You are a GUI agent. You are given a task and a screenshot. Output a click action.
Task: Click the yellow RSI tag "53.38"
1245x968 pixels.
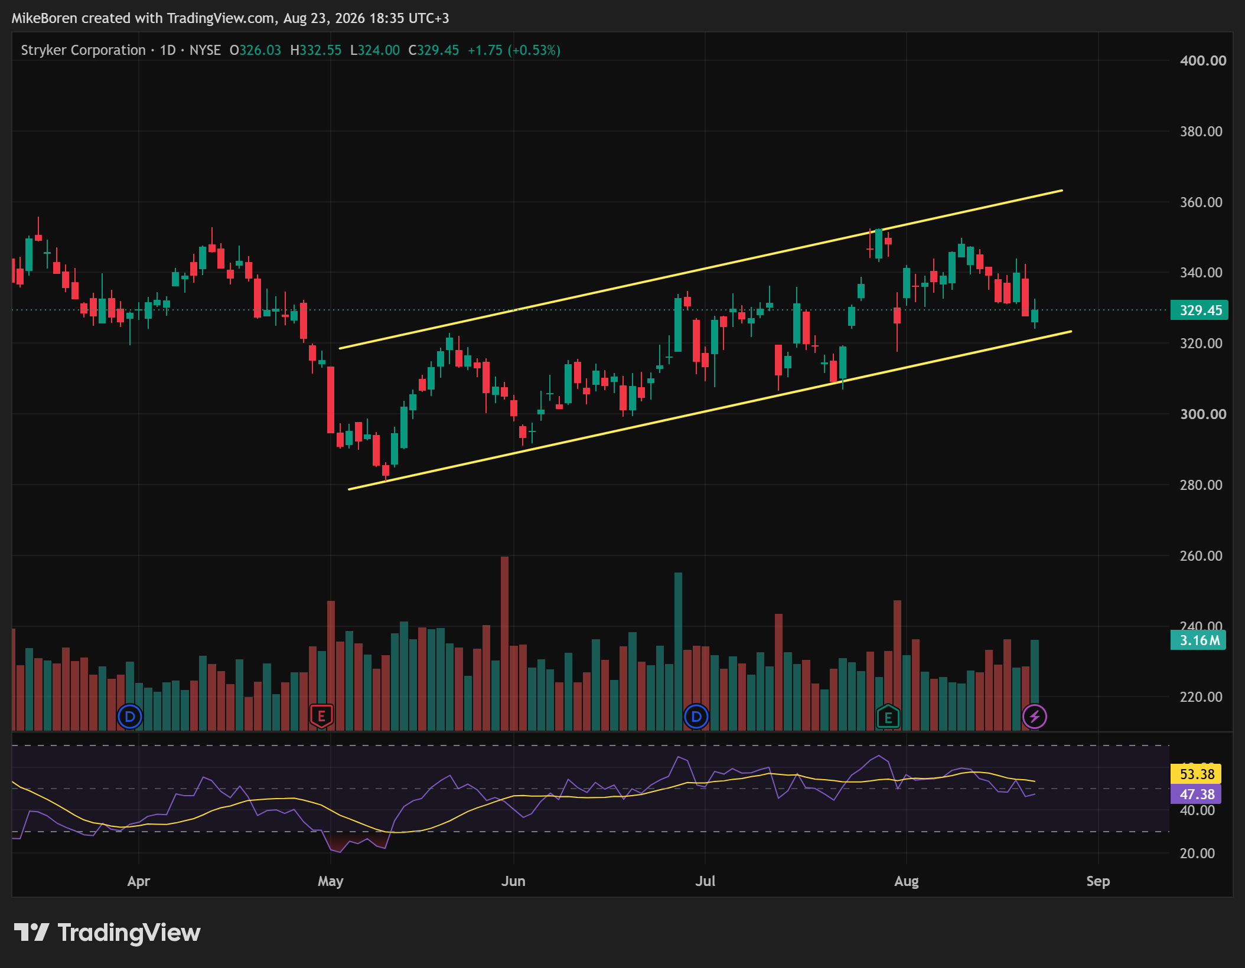point(1196,774)
